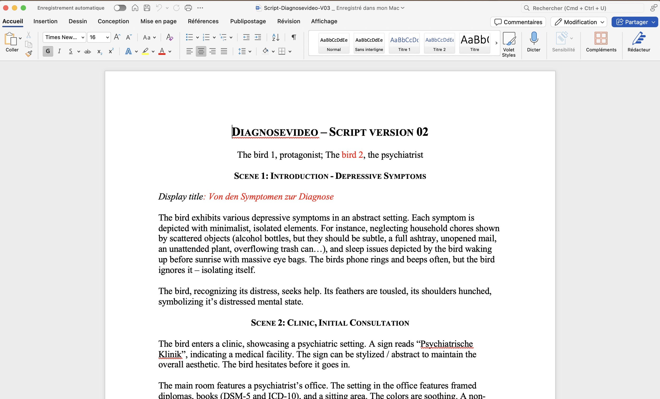The image size is (660, 399).
Task: Expand the styles gallery arrow
Action: pyautogui.click(x=496, y=43)
